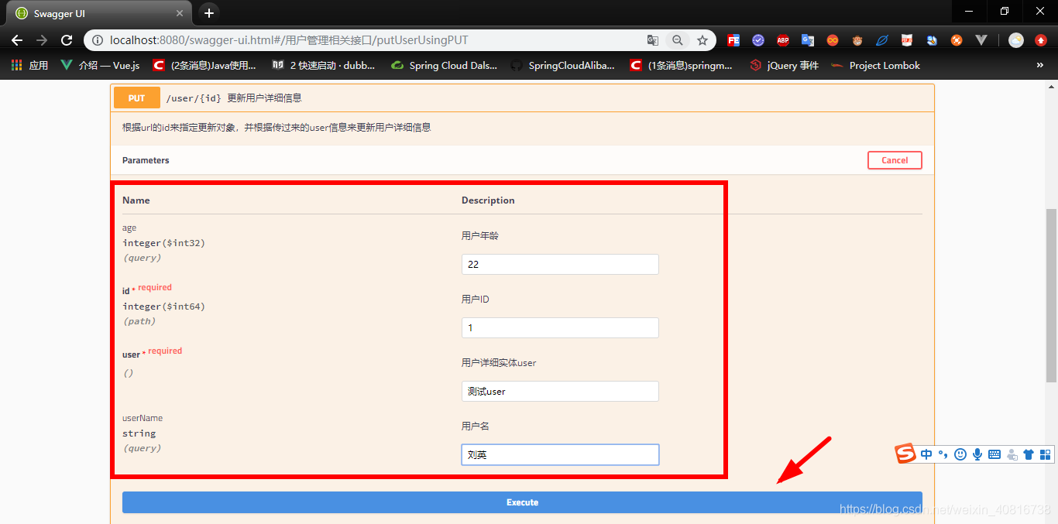Start Sogou voice input microphone
The width and height of the screenshot is (1058, 524).
pyautogui.click(x=977, y=454)
